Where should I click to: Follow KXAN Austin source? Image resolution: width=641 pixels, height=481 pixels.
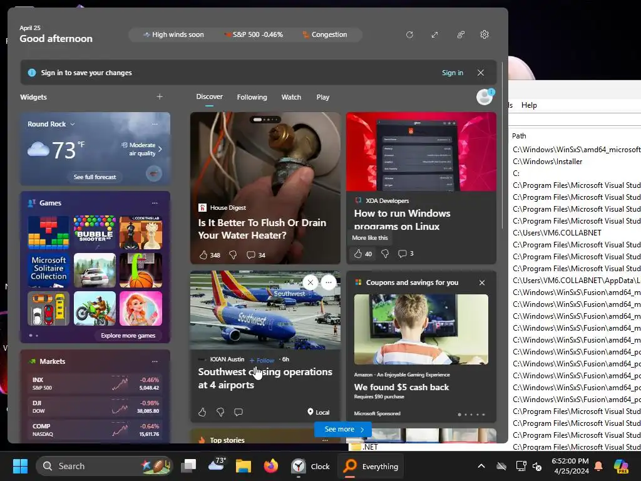pyautogui.click(x=262, y=360)
